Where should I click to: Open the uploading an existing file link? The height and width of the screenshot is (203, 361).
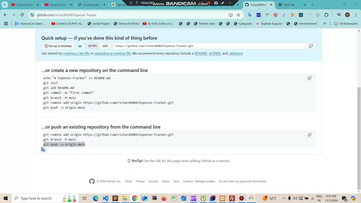point(112,53)
